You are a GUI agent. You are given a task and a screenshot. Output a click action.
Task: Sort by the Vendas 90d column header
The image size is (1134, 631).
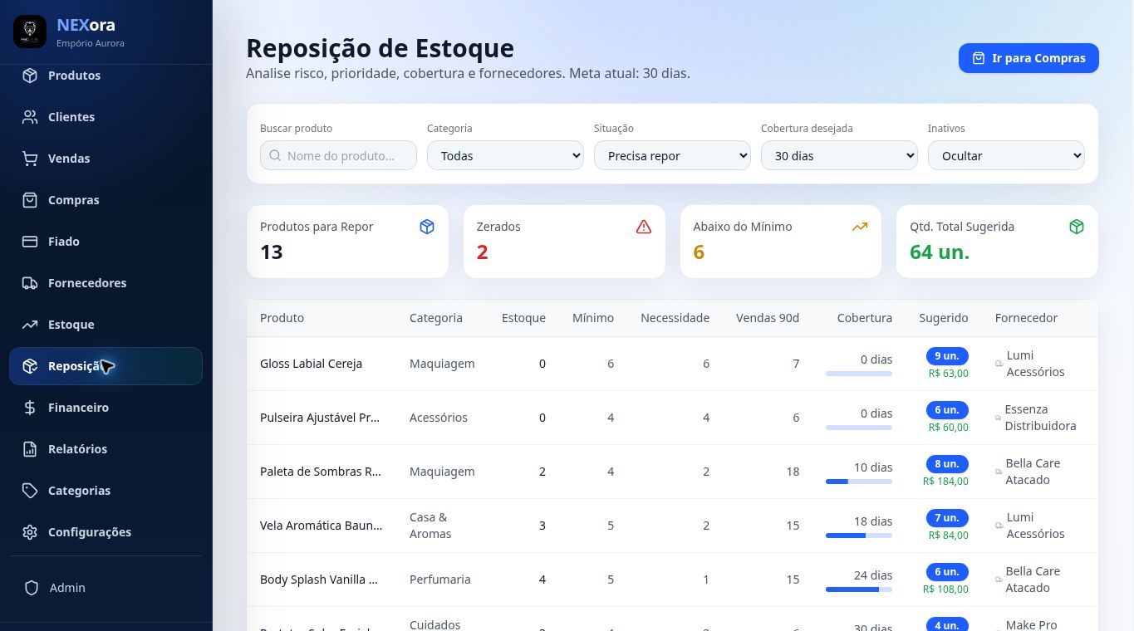(768, 318)
